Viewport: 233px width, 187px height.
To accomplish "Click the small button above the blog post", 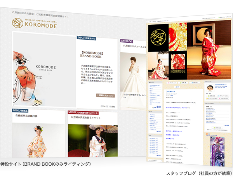I will click(x=177, y=87).
